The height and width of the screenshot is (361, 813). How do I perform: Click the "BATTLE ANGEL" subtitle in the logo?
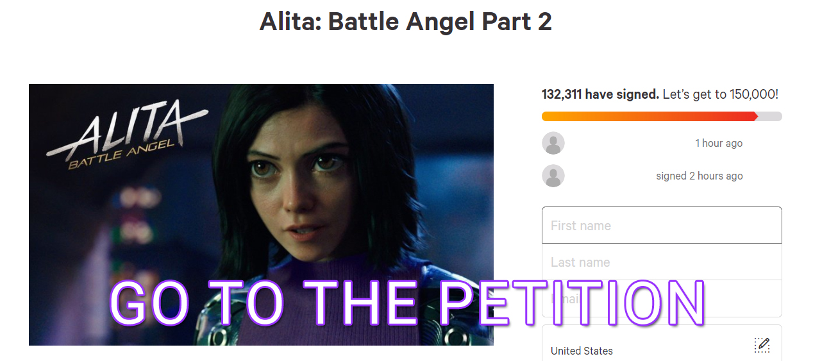[122, 154]
